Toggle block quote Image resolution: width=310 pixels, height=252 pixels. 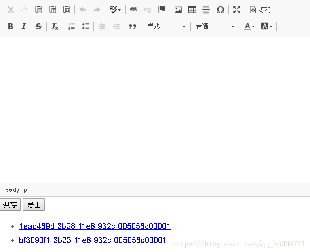(133, 27)
